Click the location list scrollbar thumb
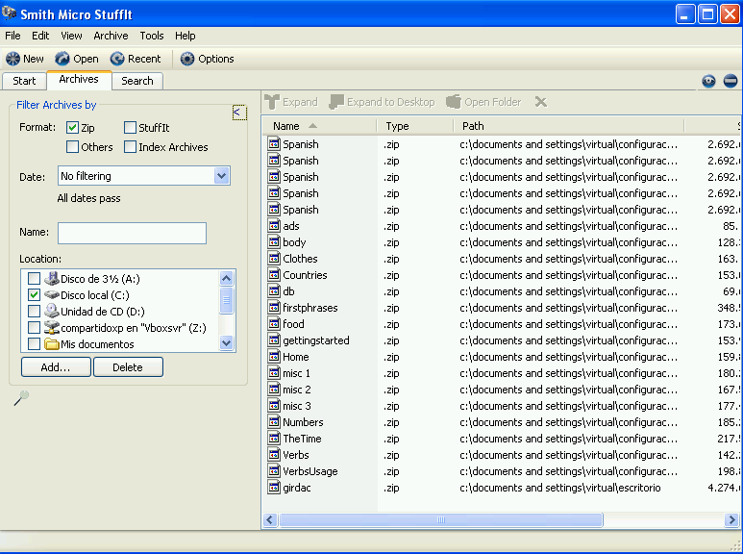 227,300
